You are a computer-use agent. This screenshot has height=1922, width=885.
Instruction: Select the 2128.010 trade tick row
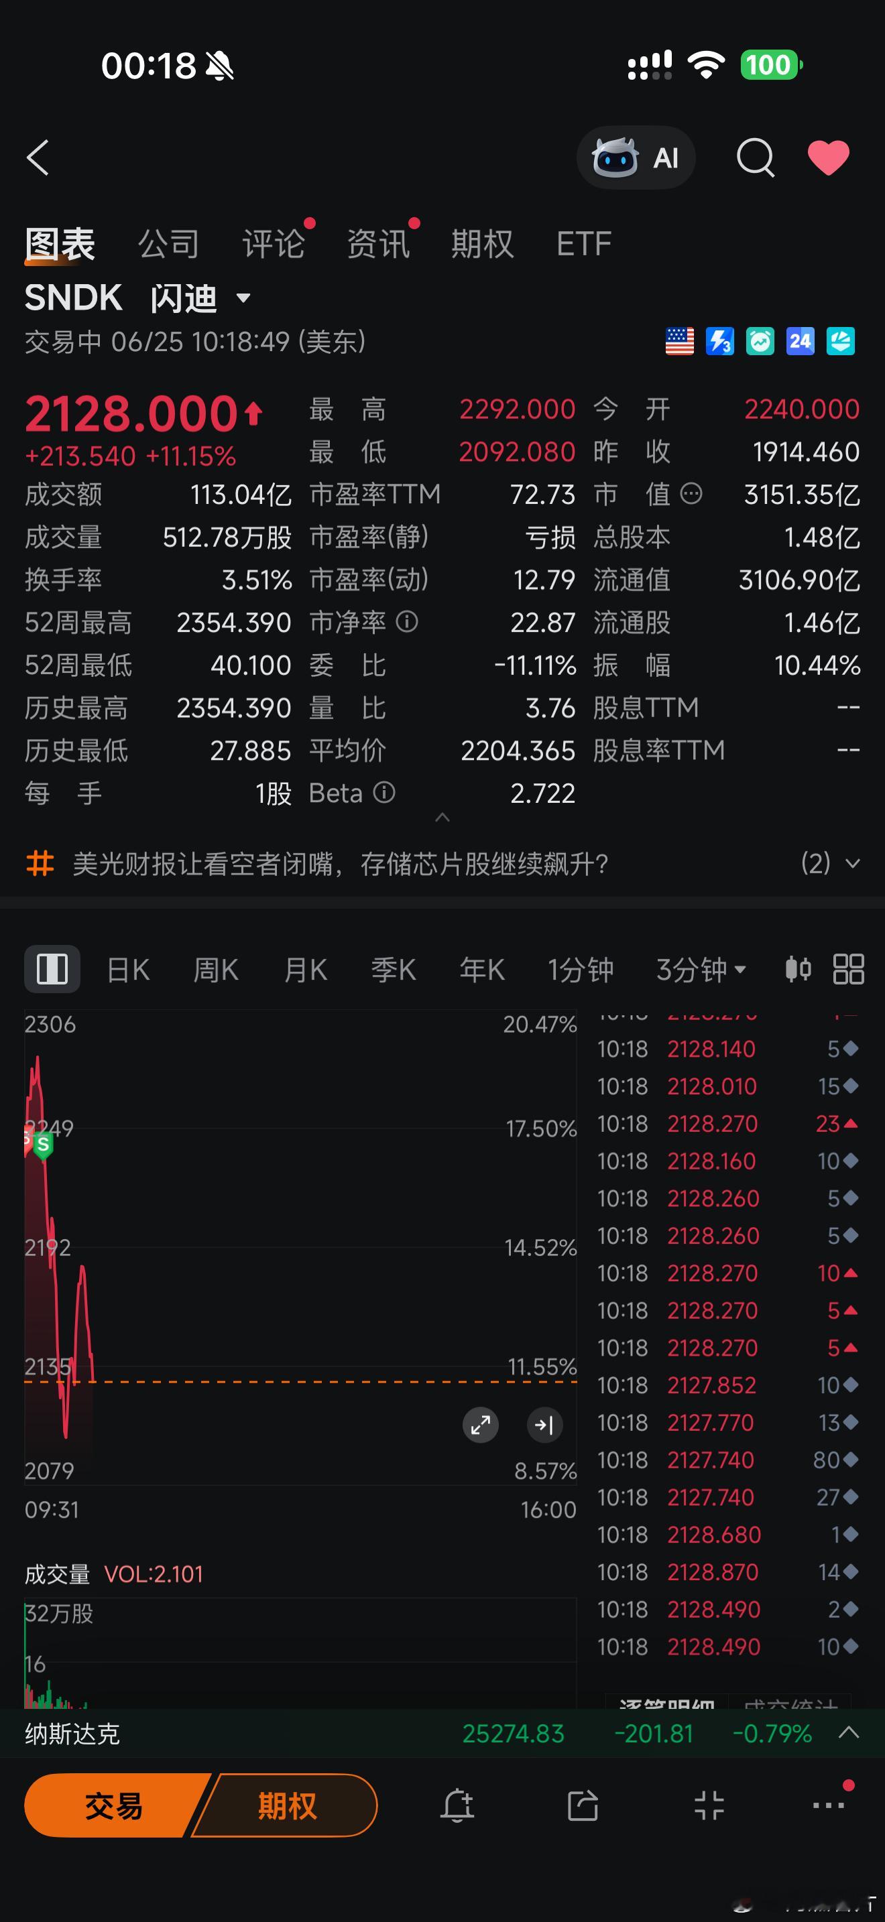[727, 1086]
